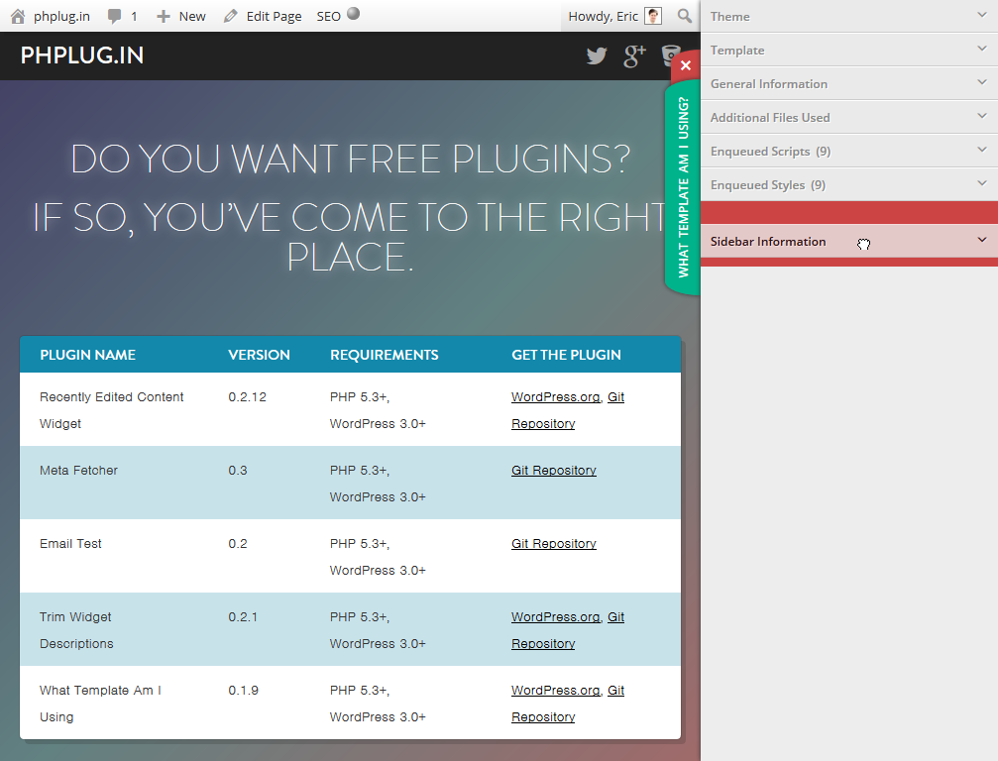The image size is (998, 761).
Task: Open WordPress.org link for Trim Widget Descriptions
Action: point(555,617)
